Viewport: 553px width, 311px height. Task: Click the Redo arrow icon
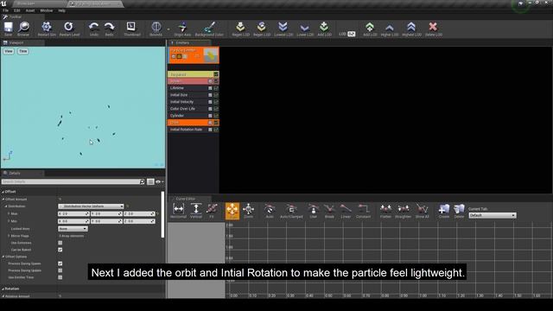click(110, 28)
